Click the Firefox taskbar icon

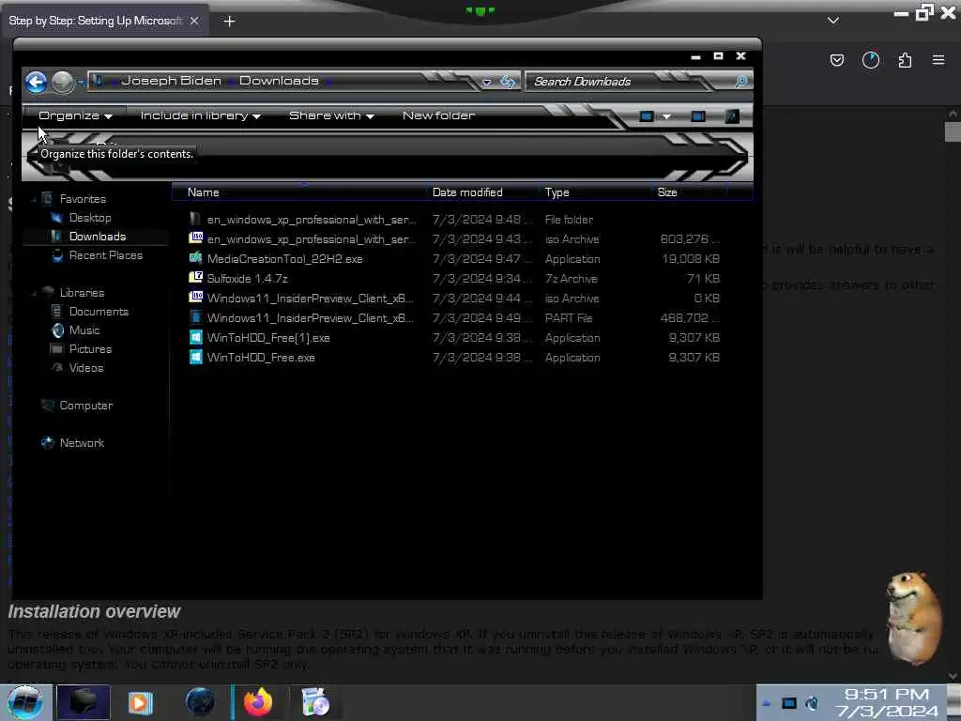tap(257, 702)
